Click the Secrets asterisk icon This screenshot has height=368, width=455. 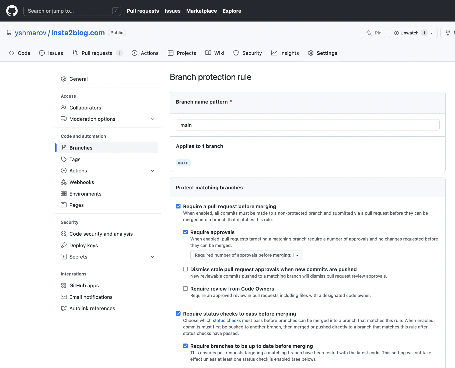pyautogui.click(x=64, y=257)
